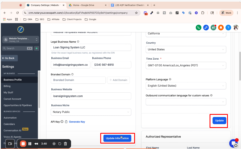Click the Generate Key link
This screenshot has width=241, height=149.
[x=77, y=122]
